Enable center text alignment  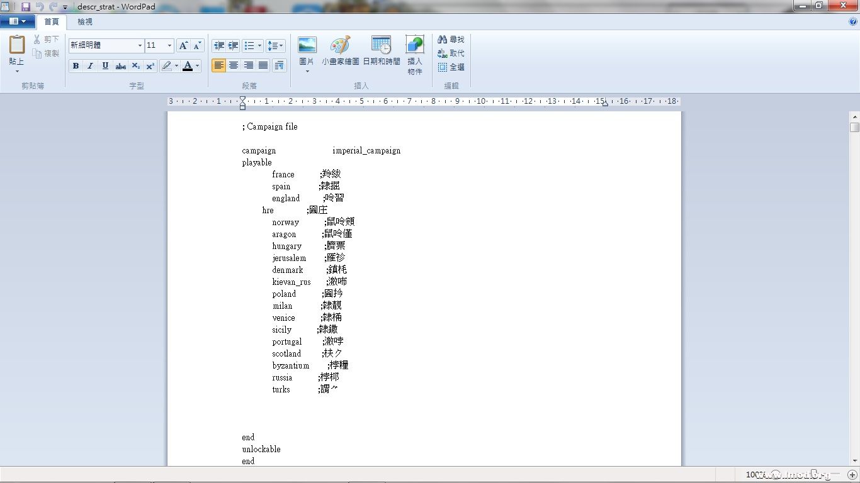(x=234, y=65)
